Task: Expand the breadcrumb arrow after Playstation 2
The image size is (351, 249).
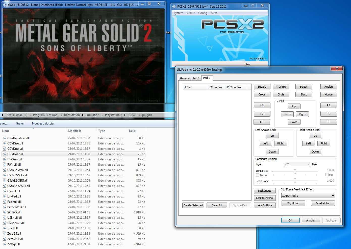Action: (x=125, y=115)
